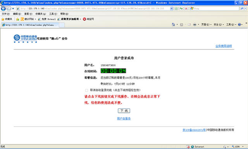Open the 编辑(E) menu
The height and width of the screenshot is (149, 248).
coord(17,14)
